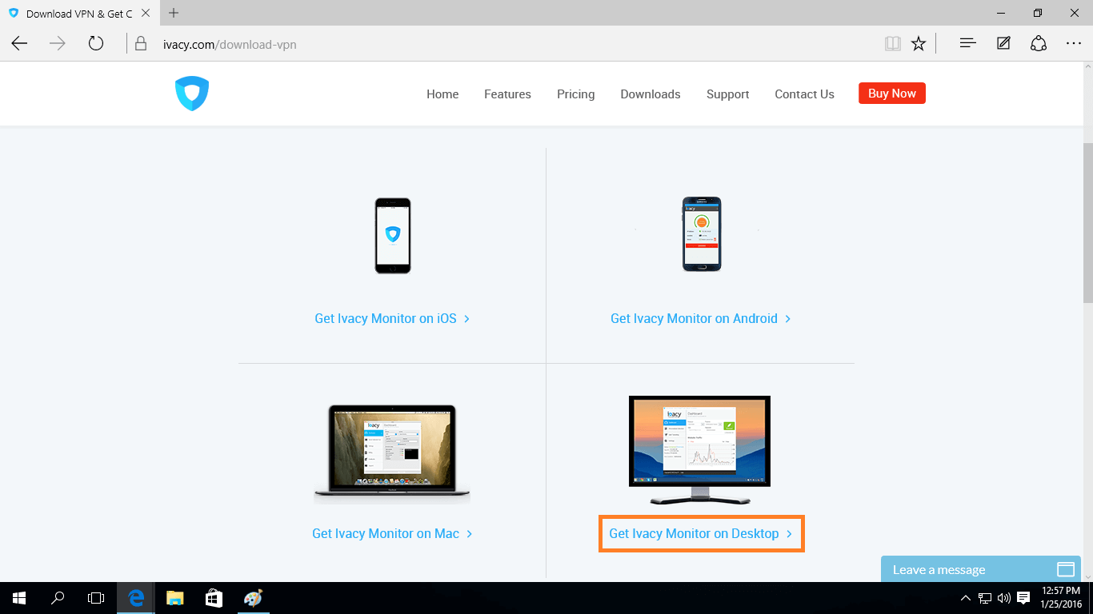Image resolution: width=1093 pixels, height=614 pixels.
Task: Click the address bar URL field
Action: [512, 44]
